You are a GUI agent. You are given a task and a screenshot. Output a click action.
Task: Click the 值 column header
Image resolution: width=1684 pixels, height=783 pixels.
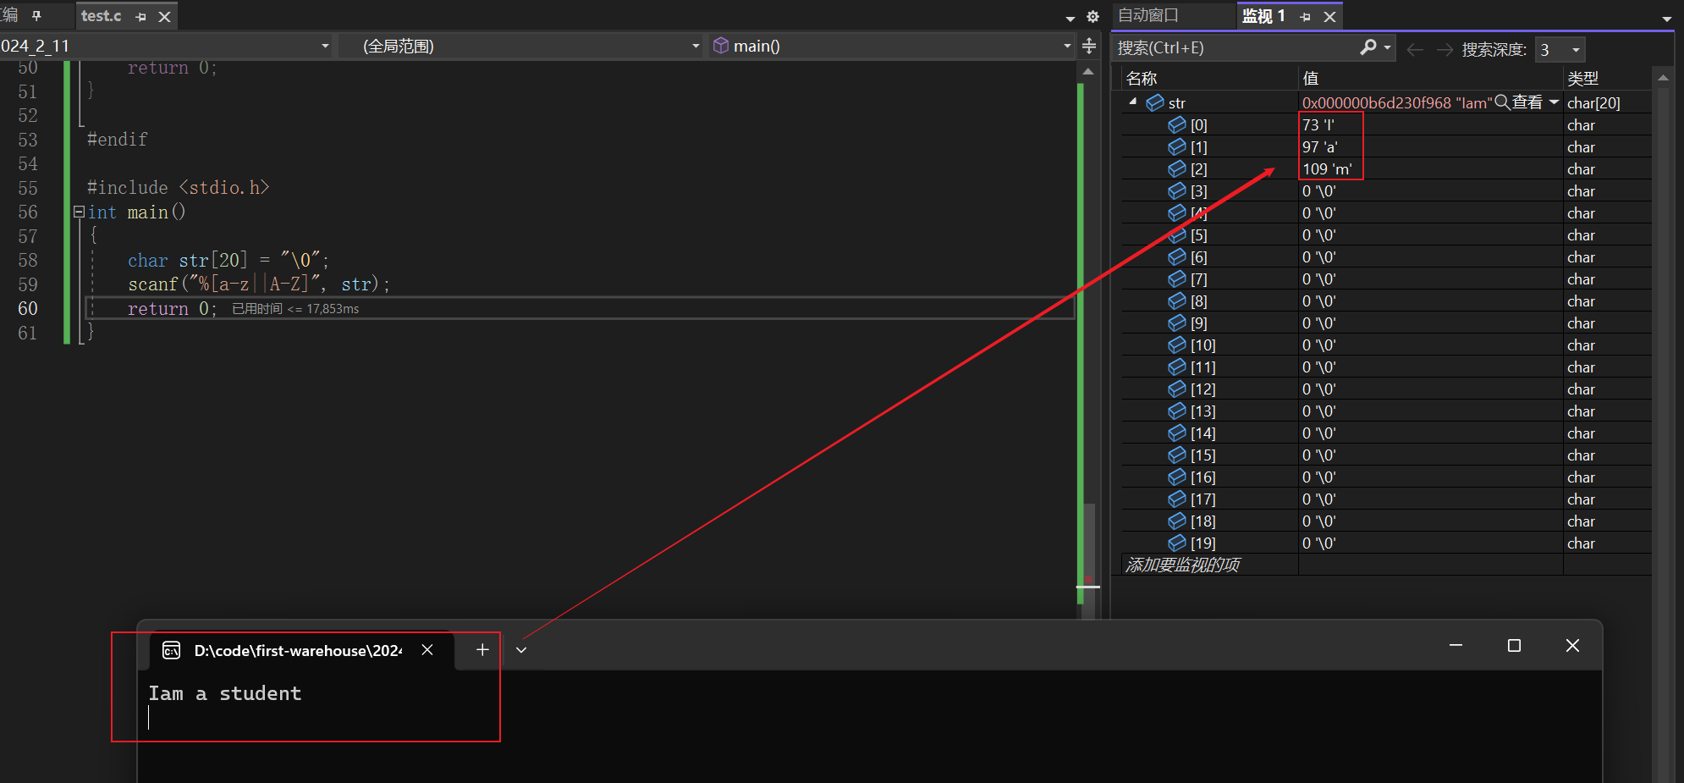tap(1310, 79)
